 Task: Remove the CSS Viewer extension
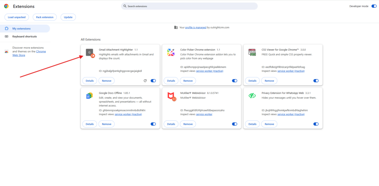pyautogui.click(x=269, y=81)
